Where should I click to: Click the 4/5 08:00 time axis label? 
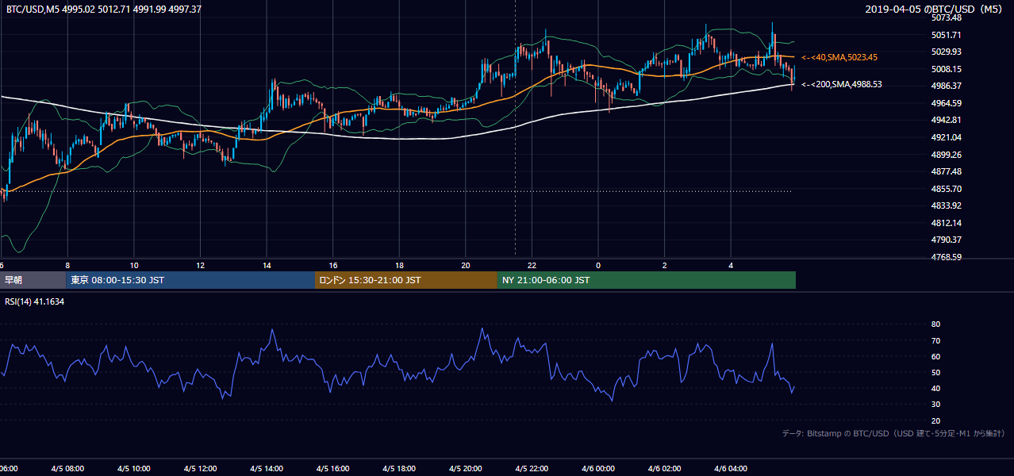67,469
